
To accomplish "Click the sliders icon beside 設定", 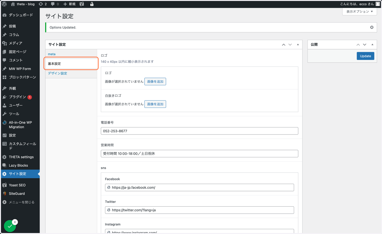I will point(4,135).
